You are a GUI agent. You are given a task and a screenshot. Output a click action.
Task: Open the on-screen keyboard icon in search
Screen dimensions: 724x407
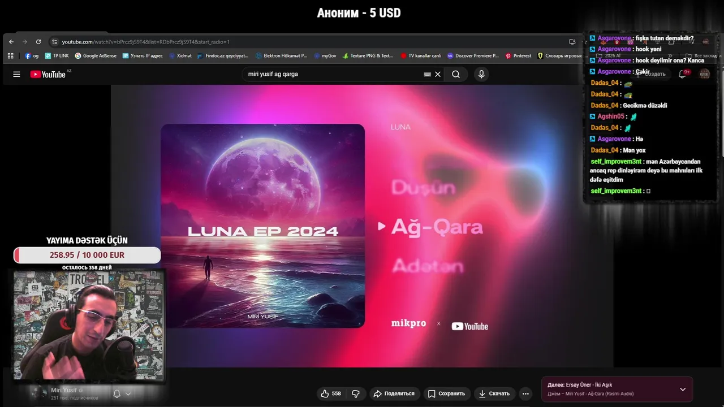click(x=428, y=74)
